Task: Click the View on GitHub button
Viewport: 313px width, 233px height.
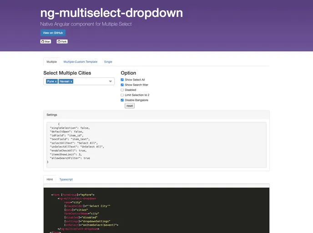Action: click(x=53, y=33)
